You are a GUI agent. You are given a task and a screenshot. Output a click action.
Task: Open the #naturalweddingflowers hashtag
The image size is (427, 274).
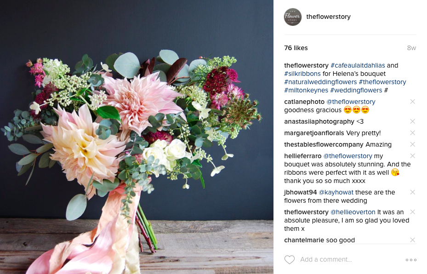pos(320,82)
